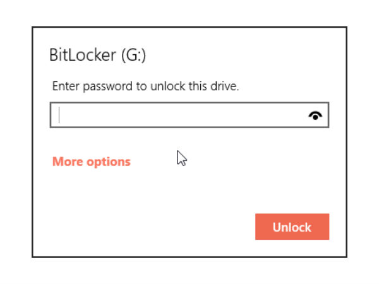This screenshot has width=379, height=284.
Task: Submit the password using the orange Unlock button
Action: 292,227
